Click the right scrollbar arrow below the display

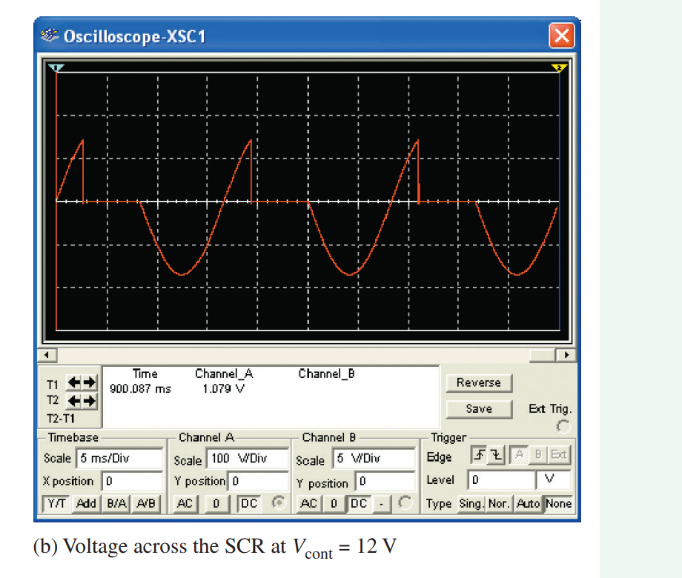tap(566, 355)
